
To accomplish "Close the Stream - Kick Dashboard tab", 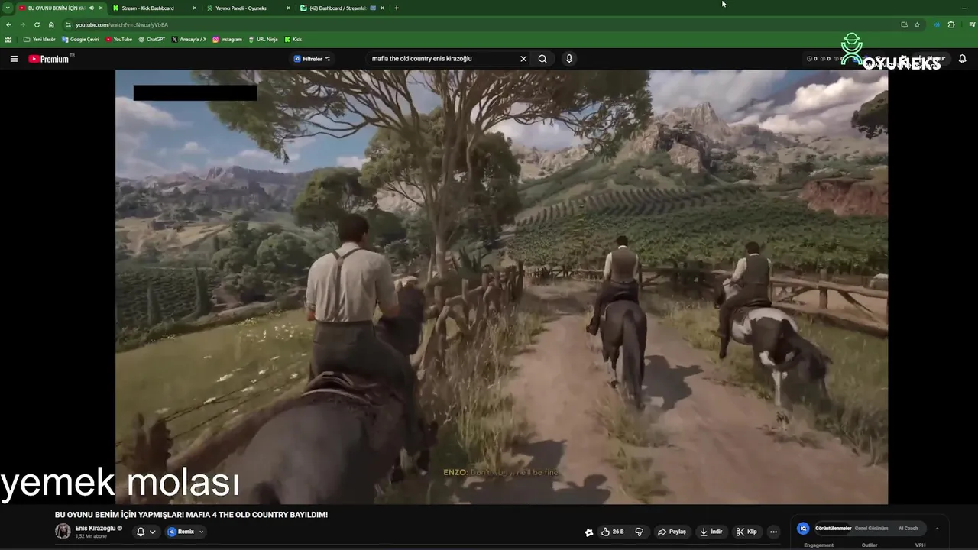I will pyautogui.click(x=194, y=8).
